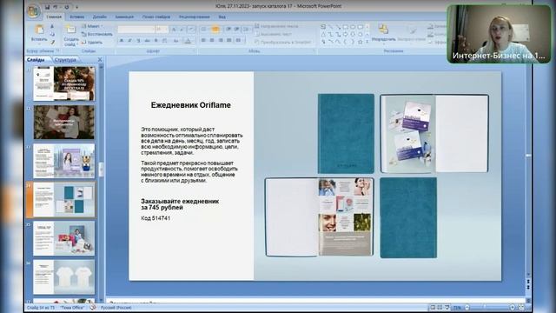Open the Буфер обмена group dialog launcher
Viewport: 556px width, 313px height.
(x=57, y=51)
